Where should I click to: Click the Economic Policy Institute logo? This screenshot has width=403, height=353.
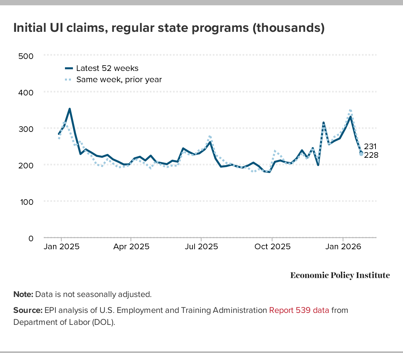[340, 275]
